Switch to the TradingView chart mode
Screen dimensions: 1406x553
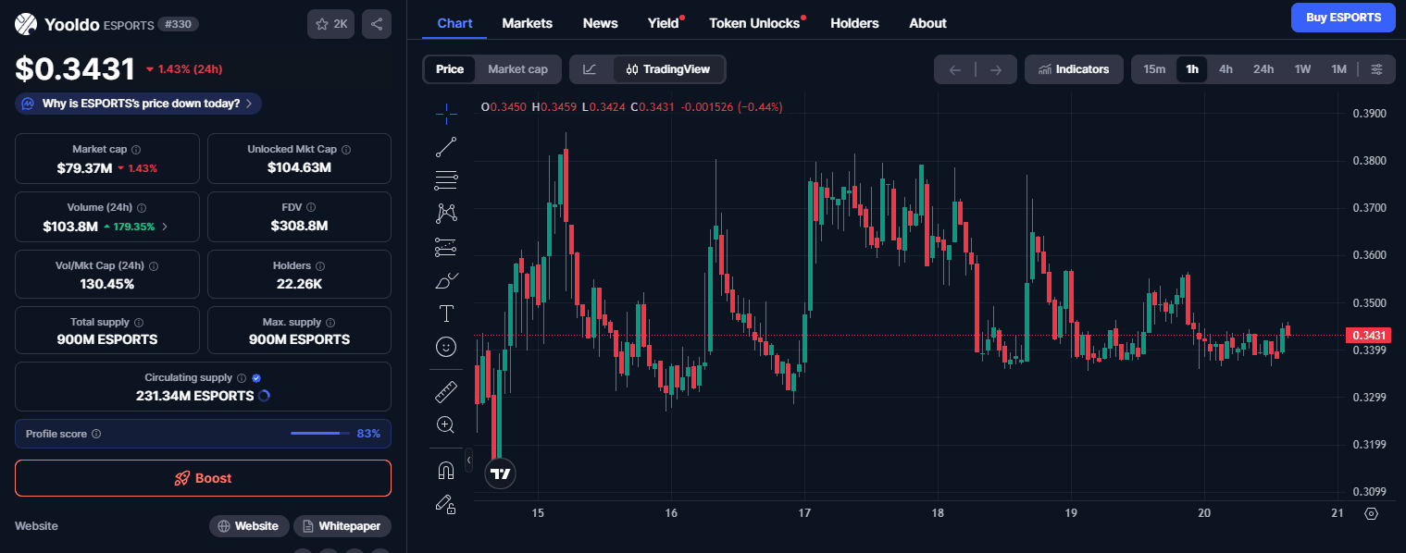pyautogui.click(x=669, y=69)
